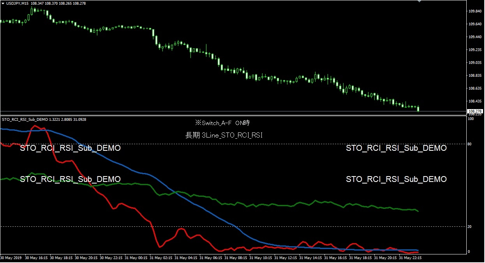Click the 31 May 14:15 time label

tap(311, 258)
